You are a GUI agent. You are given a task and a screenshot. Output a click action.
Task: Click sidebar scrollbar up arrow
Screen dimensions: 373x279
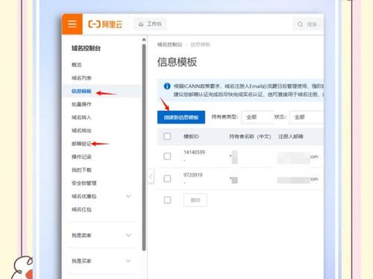click(x=144, y=40)
